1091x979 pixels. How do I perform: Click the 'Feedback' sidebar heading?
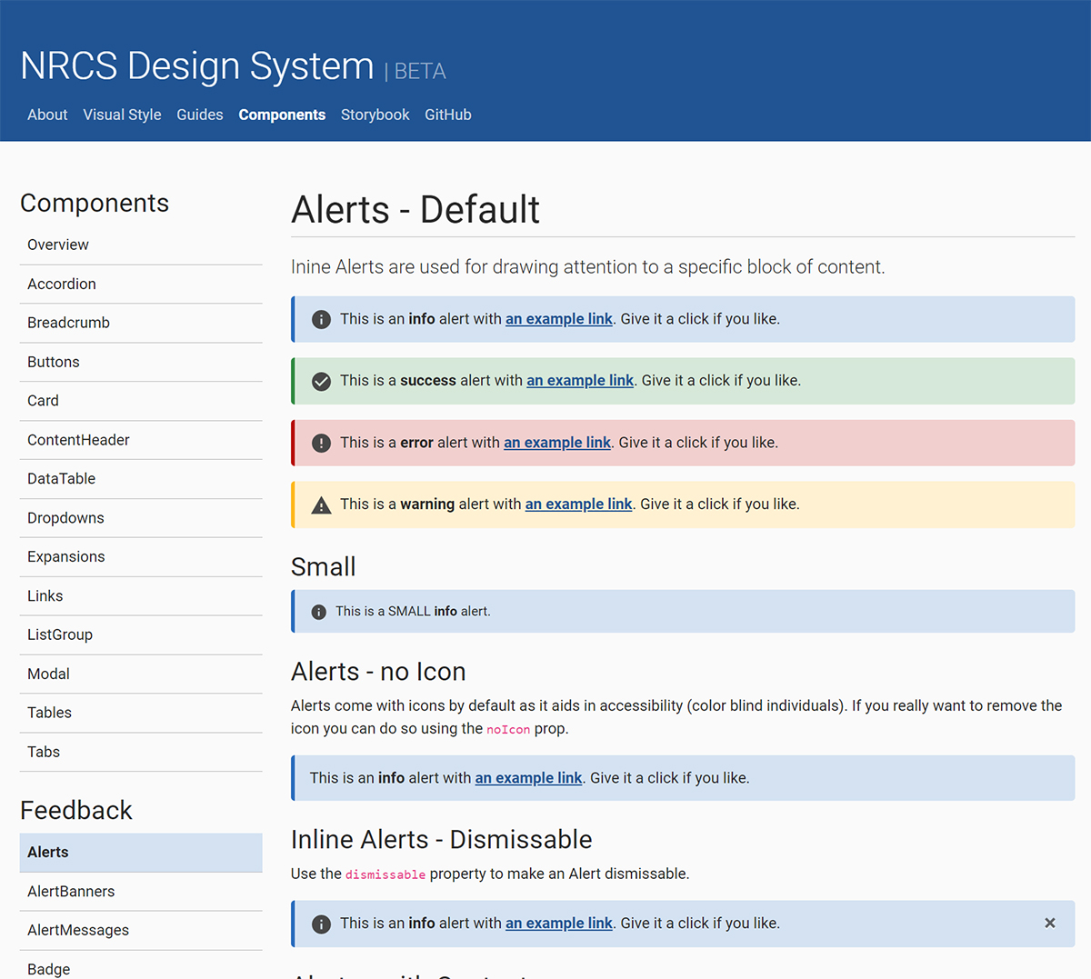76,810
